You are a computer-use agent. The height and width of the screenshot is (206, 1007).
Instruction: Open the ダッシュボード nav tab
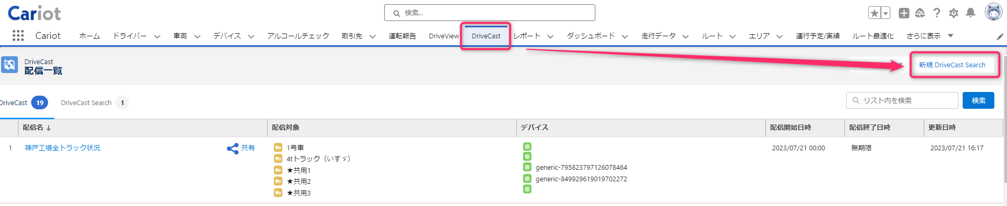[x=591, y=36]
